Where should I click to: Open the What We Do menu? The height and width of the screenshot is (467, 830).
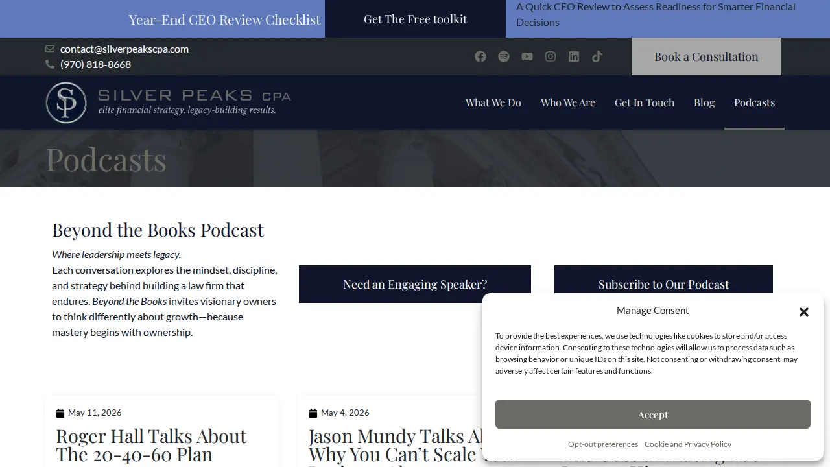493,102
